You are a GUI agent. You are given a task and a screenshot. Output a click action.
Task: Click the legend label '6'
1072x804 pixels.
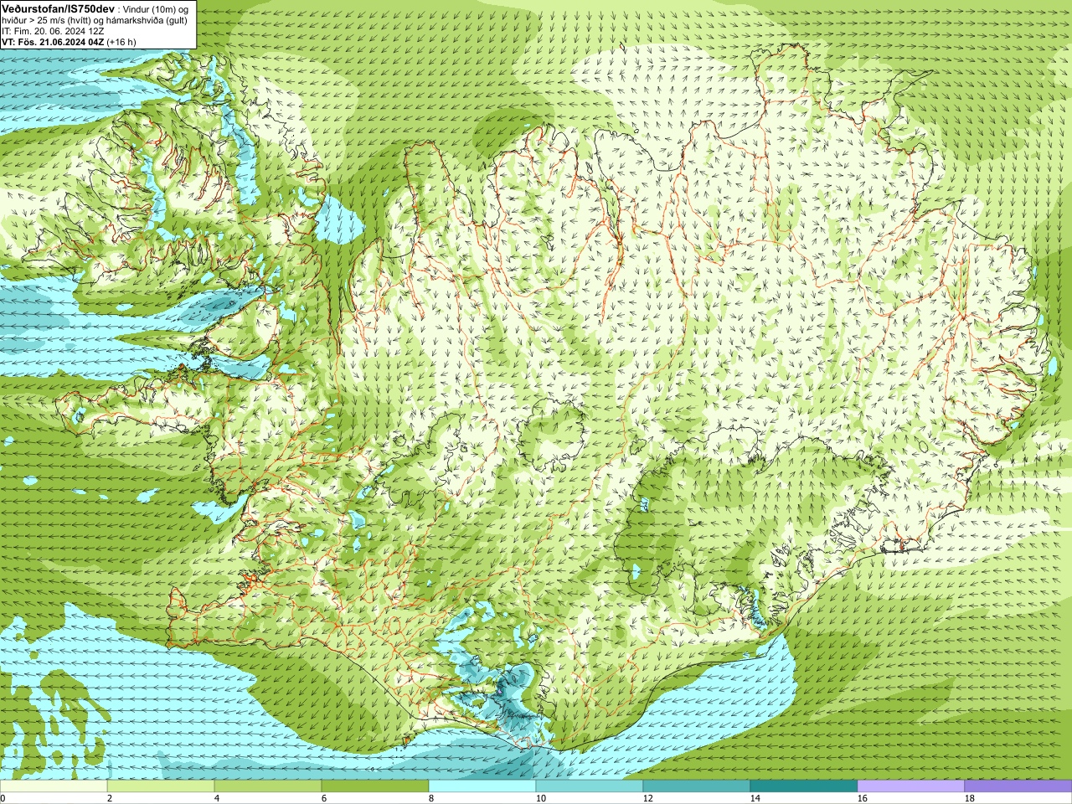324,798
